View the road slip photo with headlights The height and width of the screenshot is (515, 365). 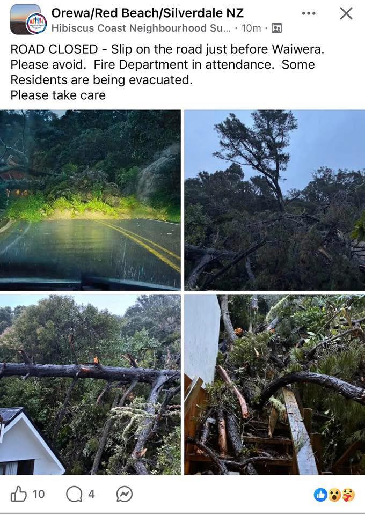click(x=90, y=200)
